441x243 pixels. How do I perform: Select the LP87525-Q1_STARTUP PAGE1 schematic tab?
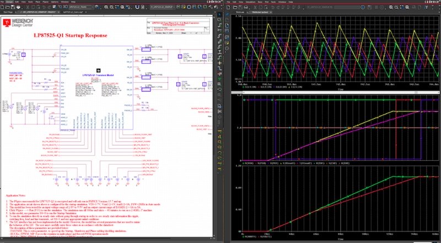pos(37,12)
